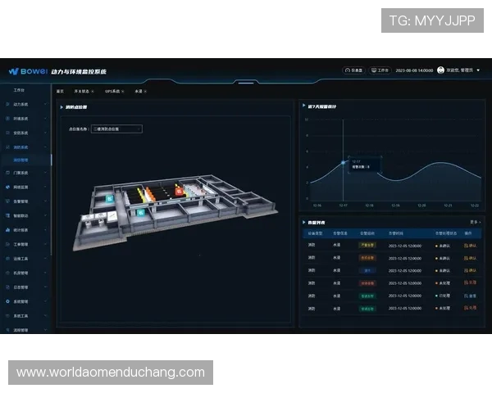Open the 点位图名称 dropdown

(116, 129)
